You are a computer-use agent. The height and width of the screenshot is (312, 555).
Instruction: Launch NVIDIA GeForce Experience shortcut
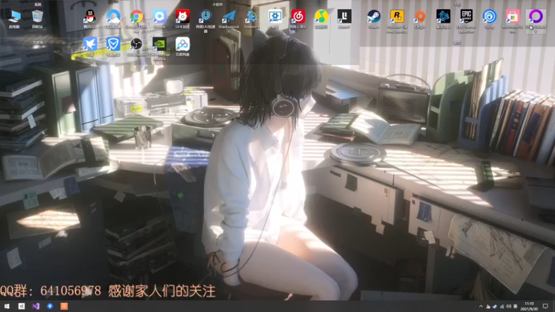160,49
